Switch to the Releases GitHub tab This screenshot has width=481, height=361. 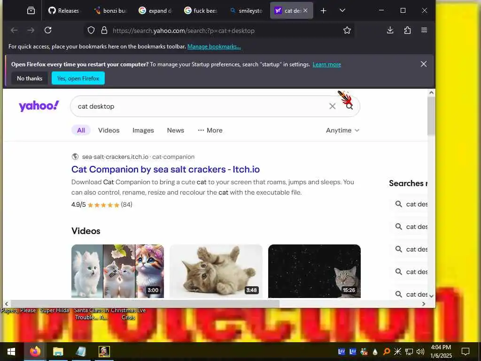64,11
